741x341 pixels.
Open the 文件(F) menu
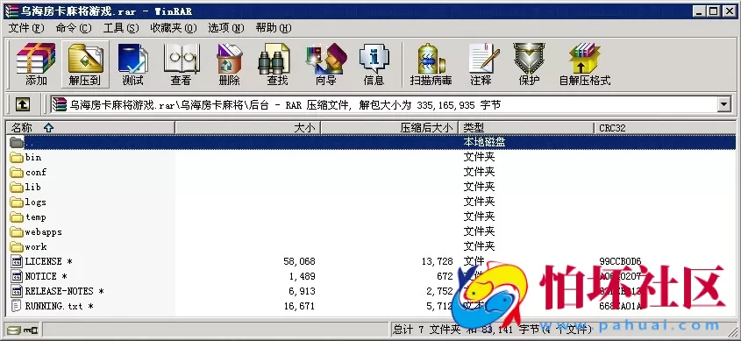click(x=26, y=28)
